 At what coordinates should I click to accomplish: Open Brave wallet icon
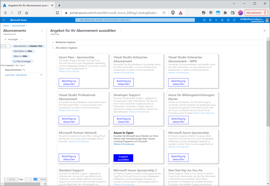point(233,13)
